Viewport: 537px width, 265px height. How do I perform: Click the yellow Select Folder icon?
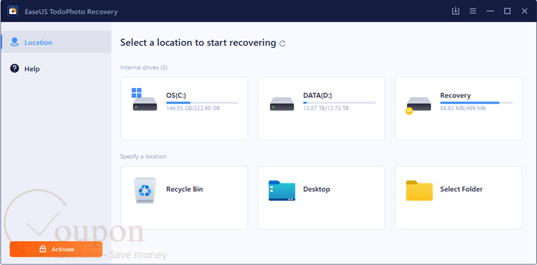point(419,190)
